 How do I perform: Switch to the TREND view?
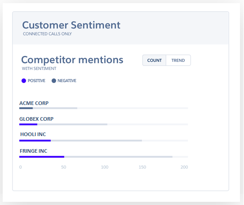(x=178, y=60)
